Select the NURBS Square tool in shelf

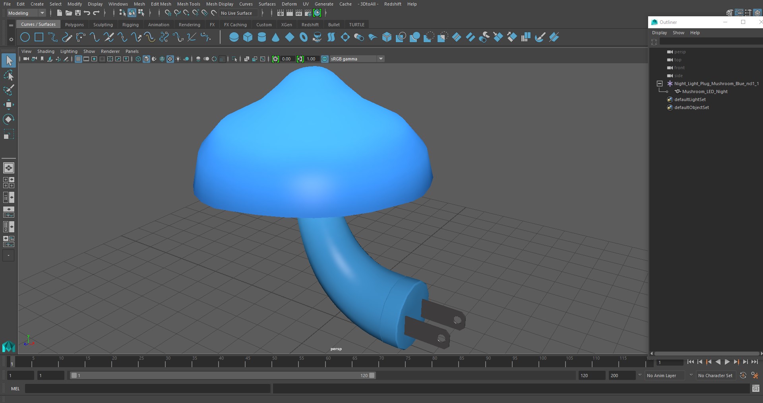point(39,37)
